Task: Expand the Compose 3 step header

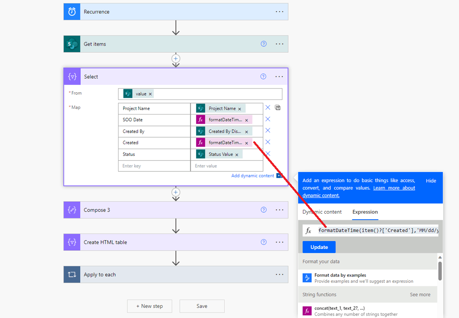Action: tap(176, 210)
